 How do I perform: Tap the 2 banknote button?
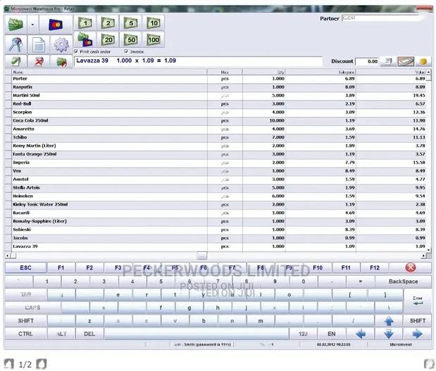tap(108, 23)
